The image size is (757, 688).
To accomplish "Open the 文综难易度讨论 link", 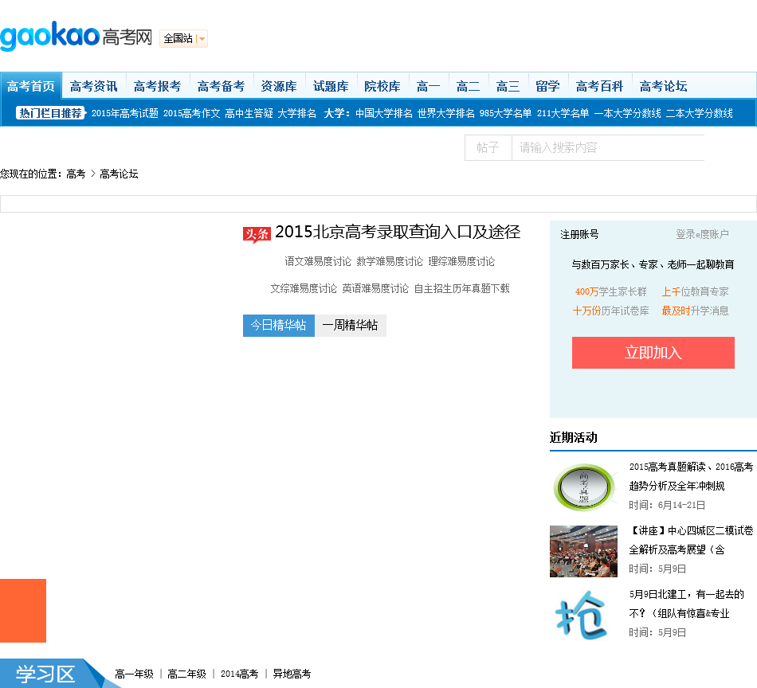I will coord(304,288).
